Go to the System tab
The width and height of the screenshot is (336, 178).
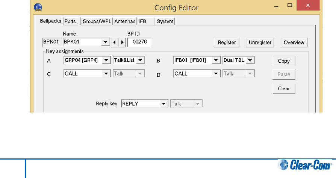click(x=165, y=21)
